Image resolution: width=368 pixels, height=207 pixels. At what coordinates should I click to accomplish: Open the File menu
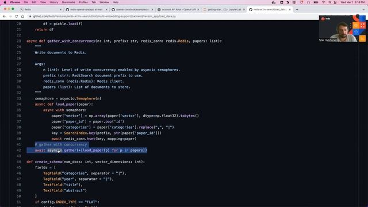coord(26,2)
